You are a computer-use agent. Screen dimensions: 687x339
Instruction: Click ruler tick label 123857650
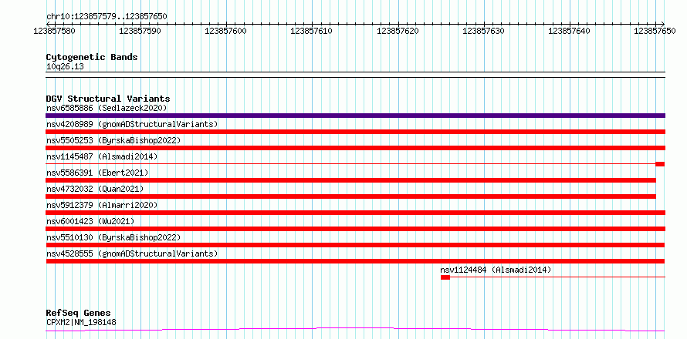[x=655, y=31]
